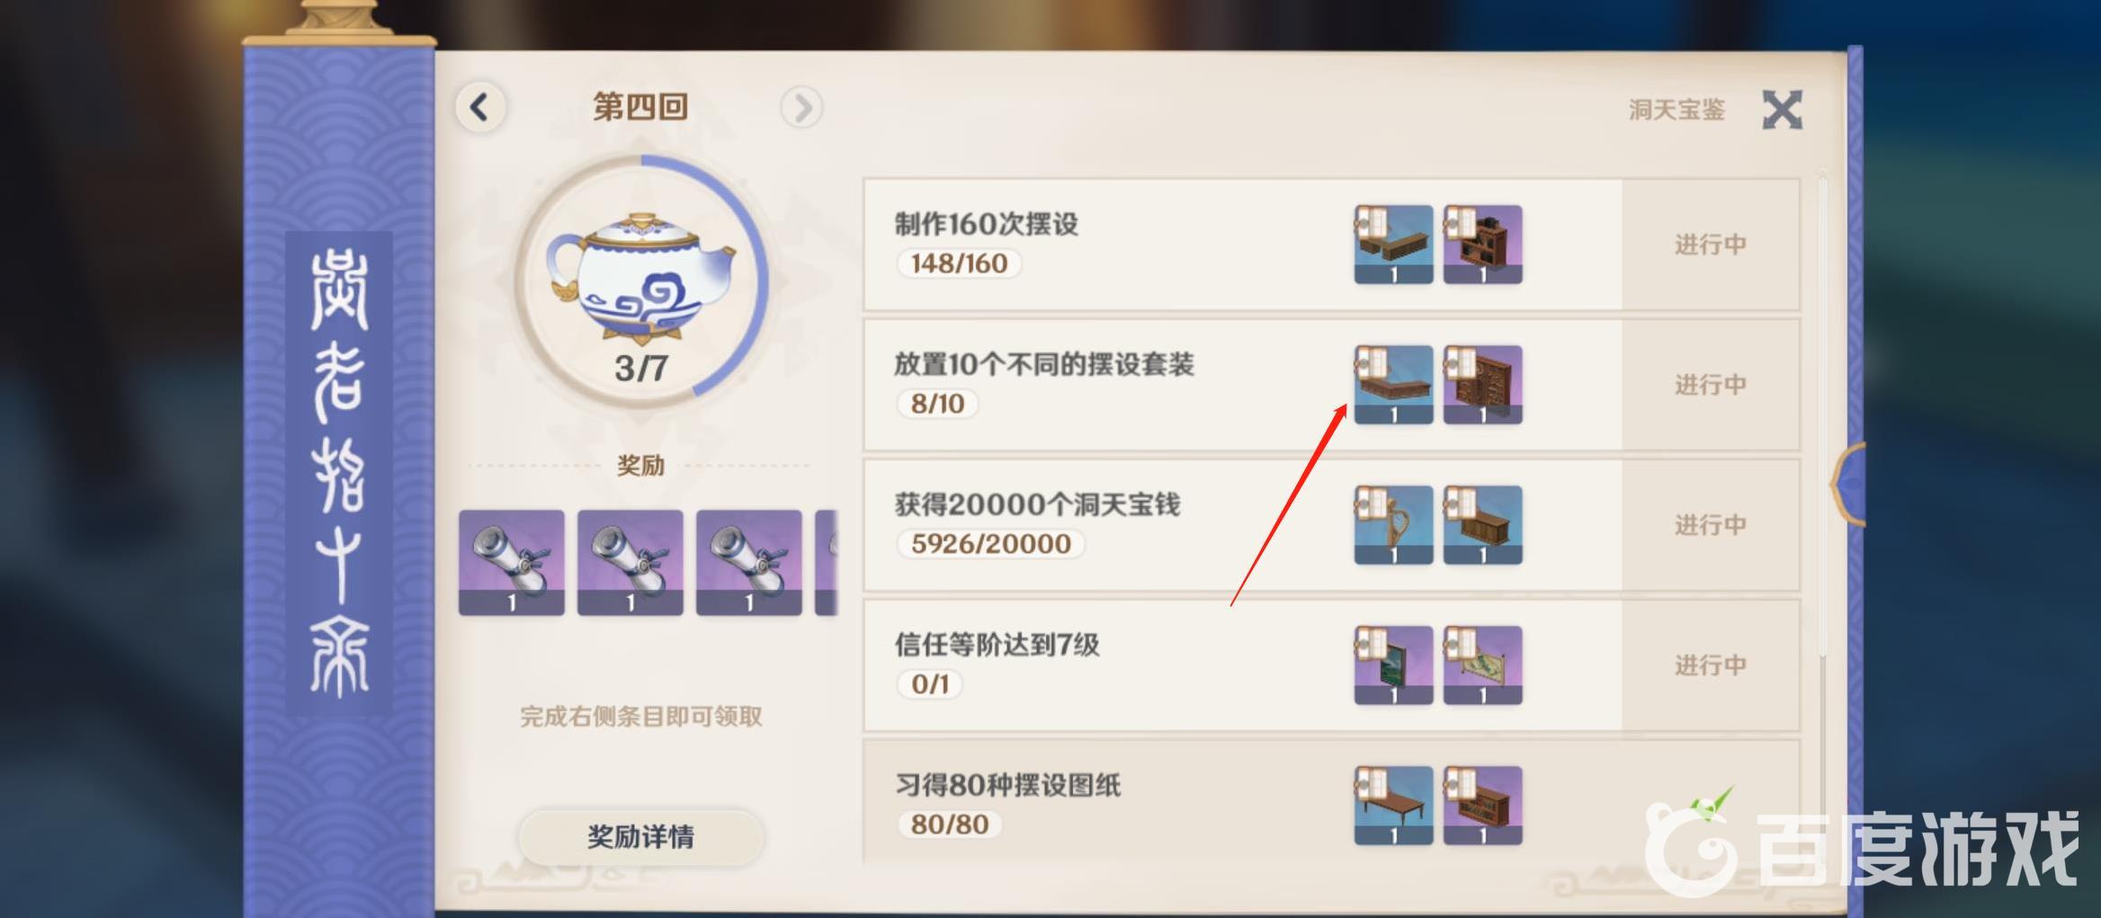Close the adeptal mirror panel

1782,110
